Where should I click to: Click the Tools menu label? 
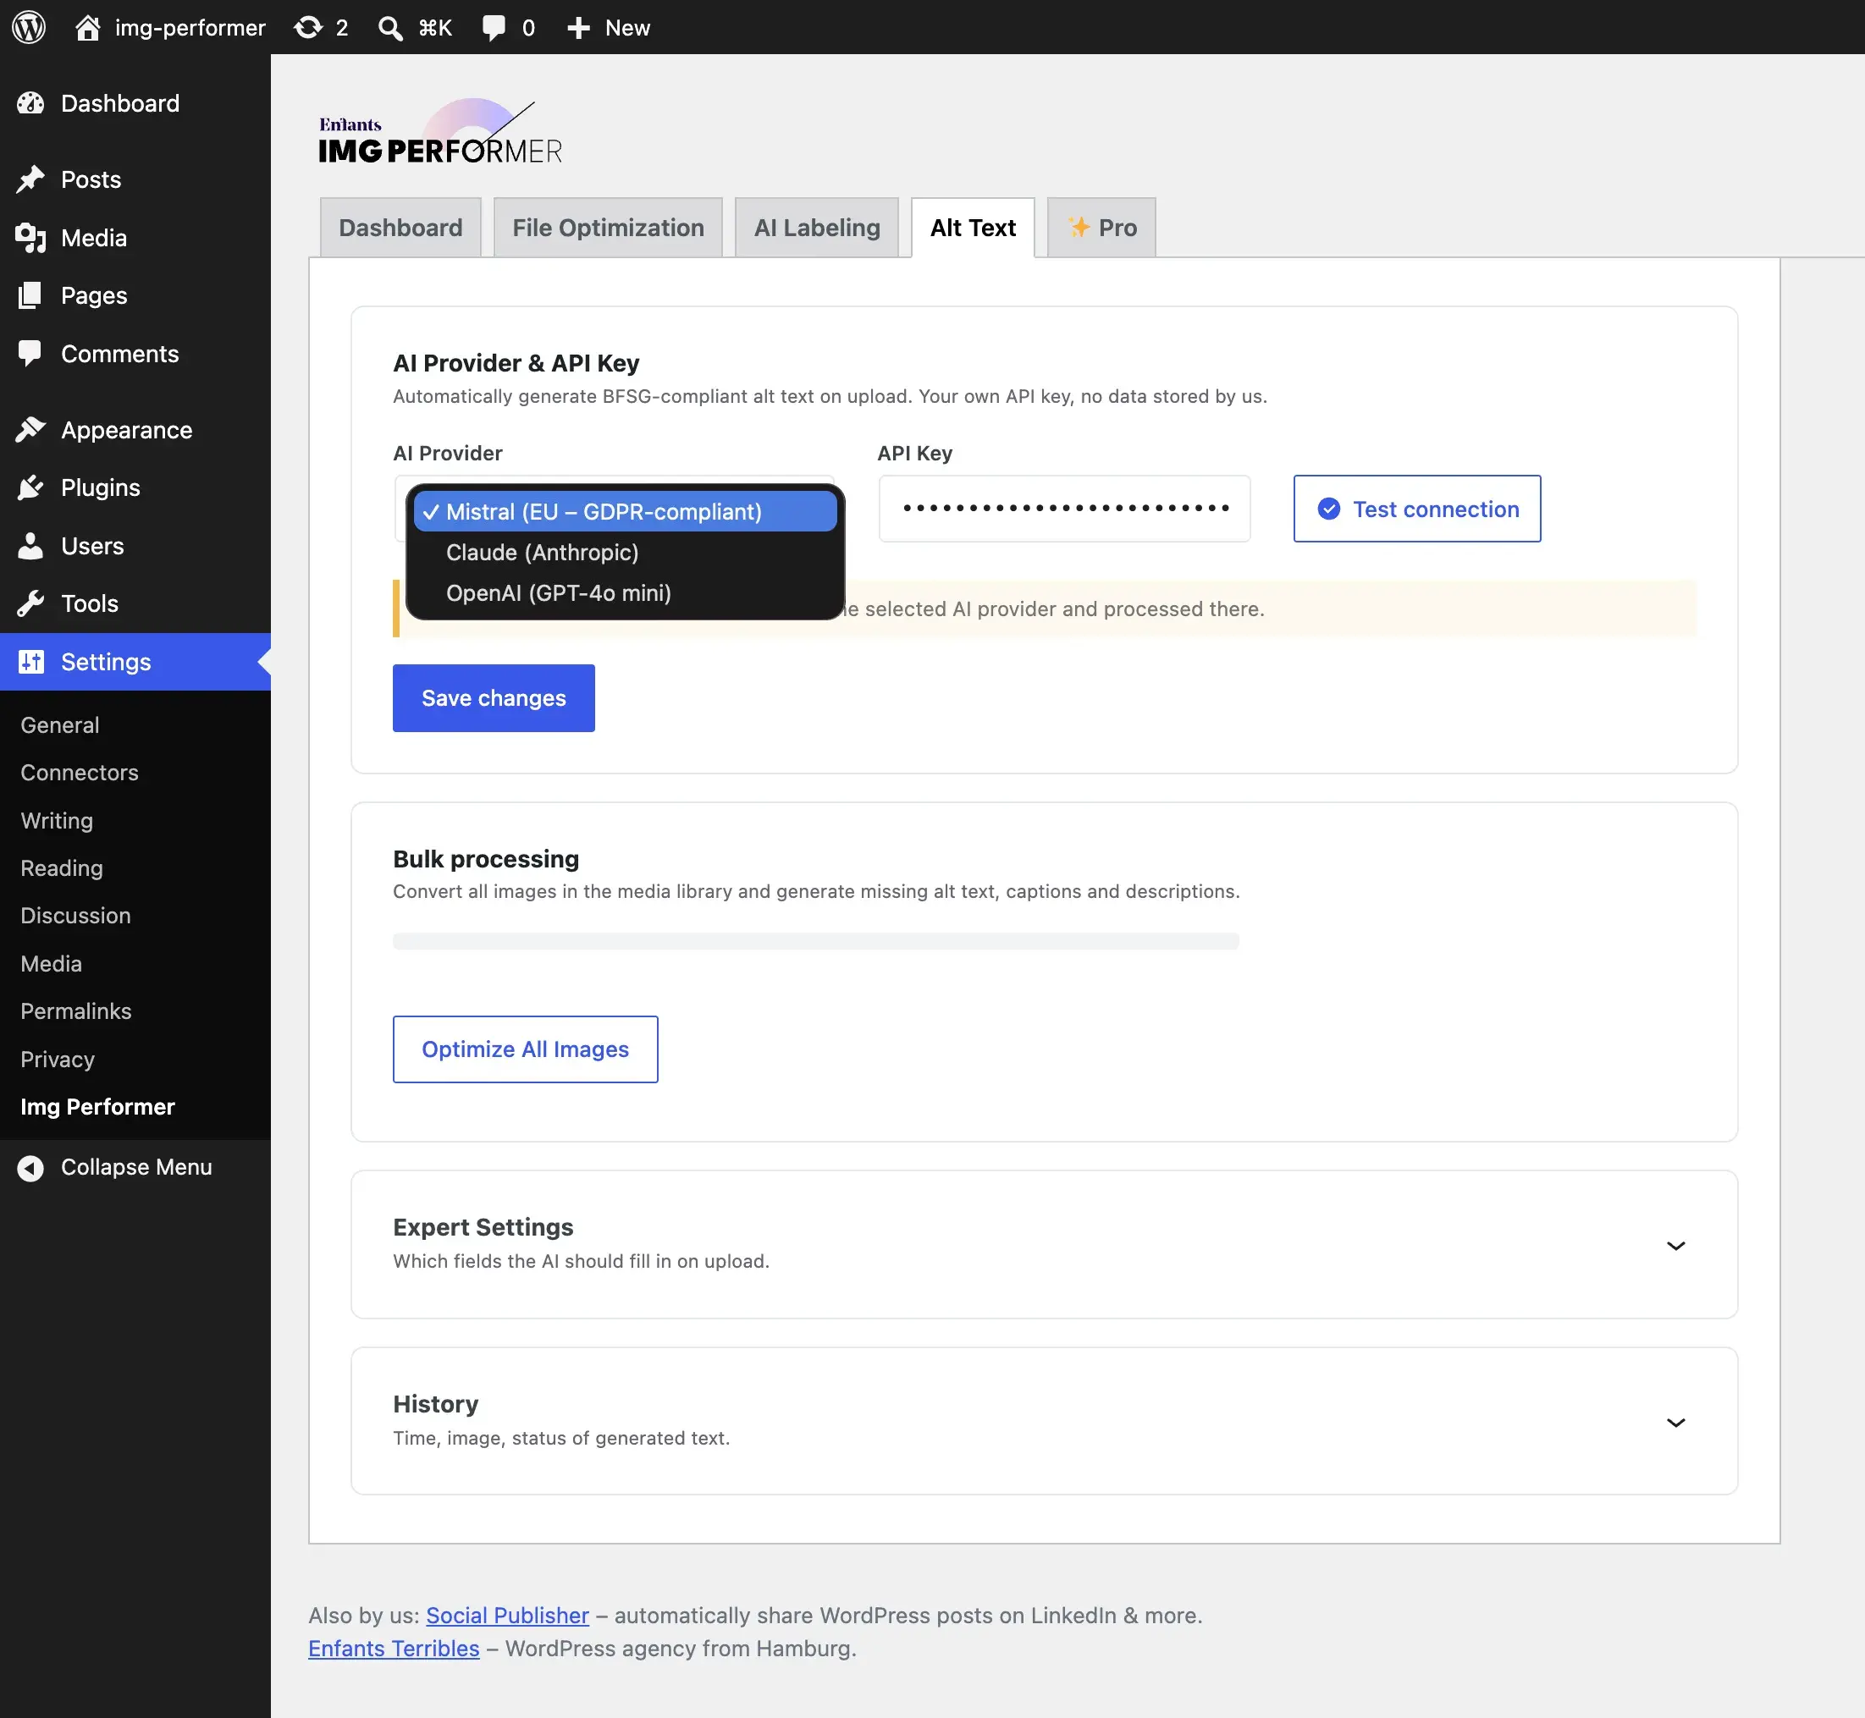pyautogui.click(x=89, y=604)
